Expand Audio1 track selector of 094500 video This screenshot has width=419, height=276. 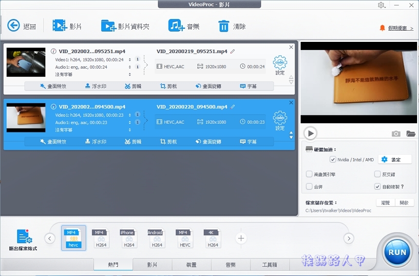[x=130, y=123]
